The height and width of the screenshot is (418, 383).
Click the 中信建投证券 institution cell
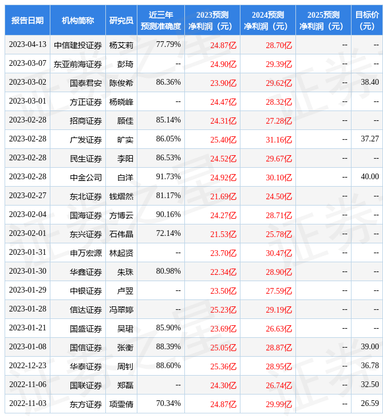tap(78, 45)
